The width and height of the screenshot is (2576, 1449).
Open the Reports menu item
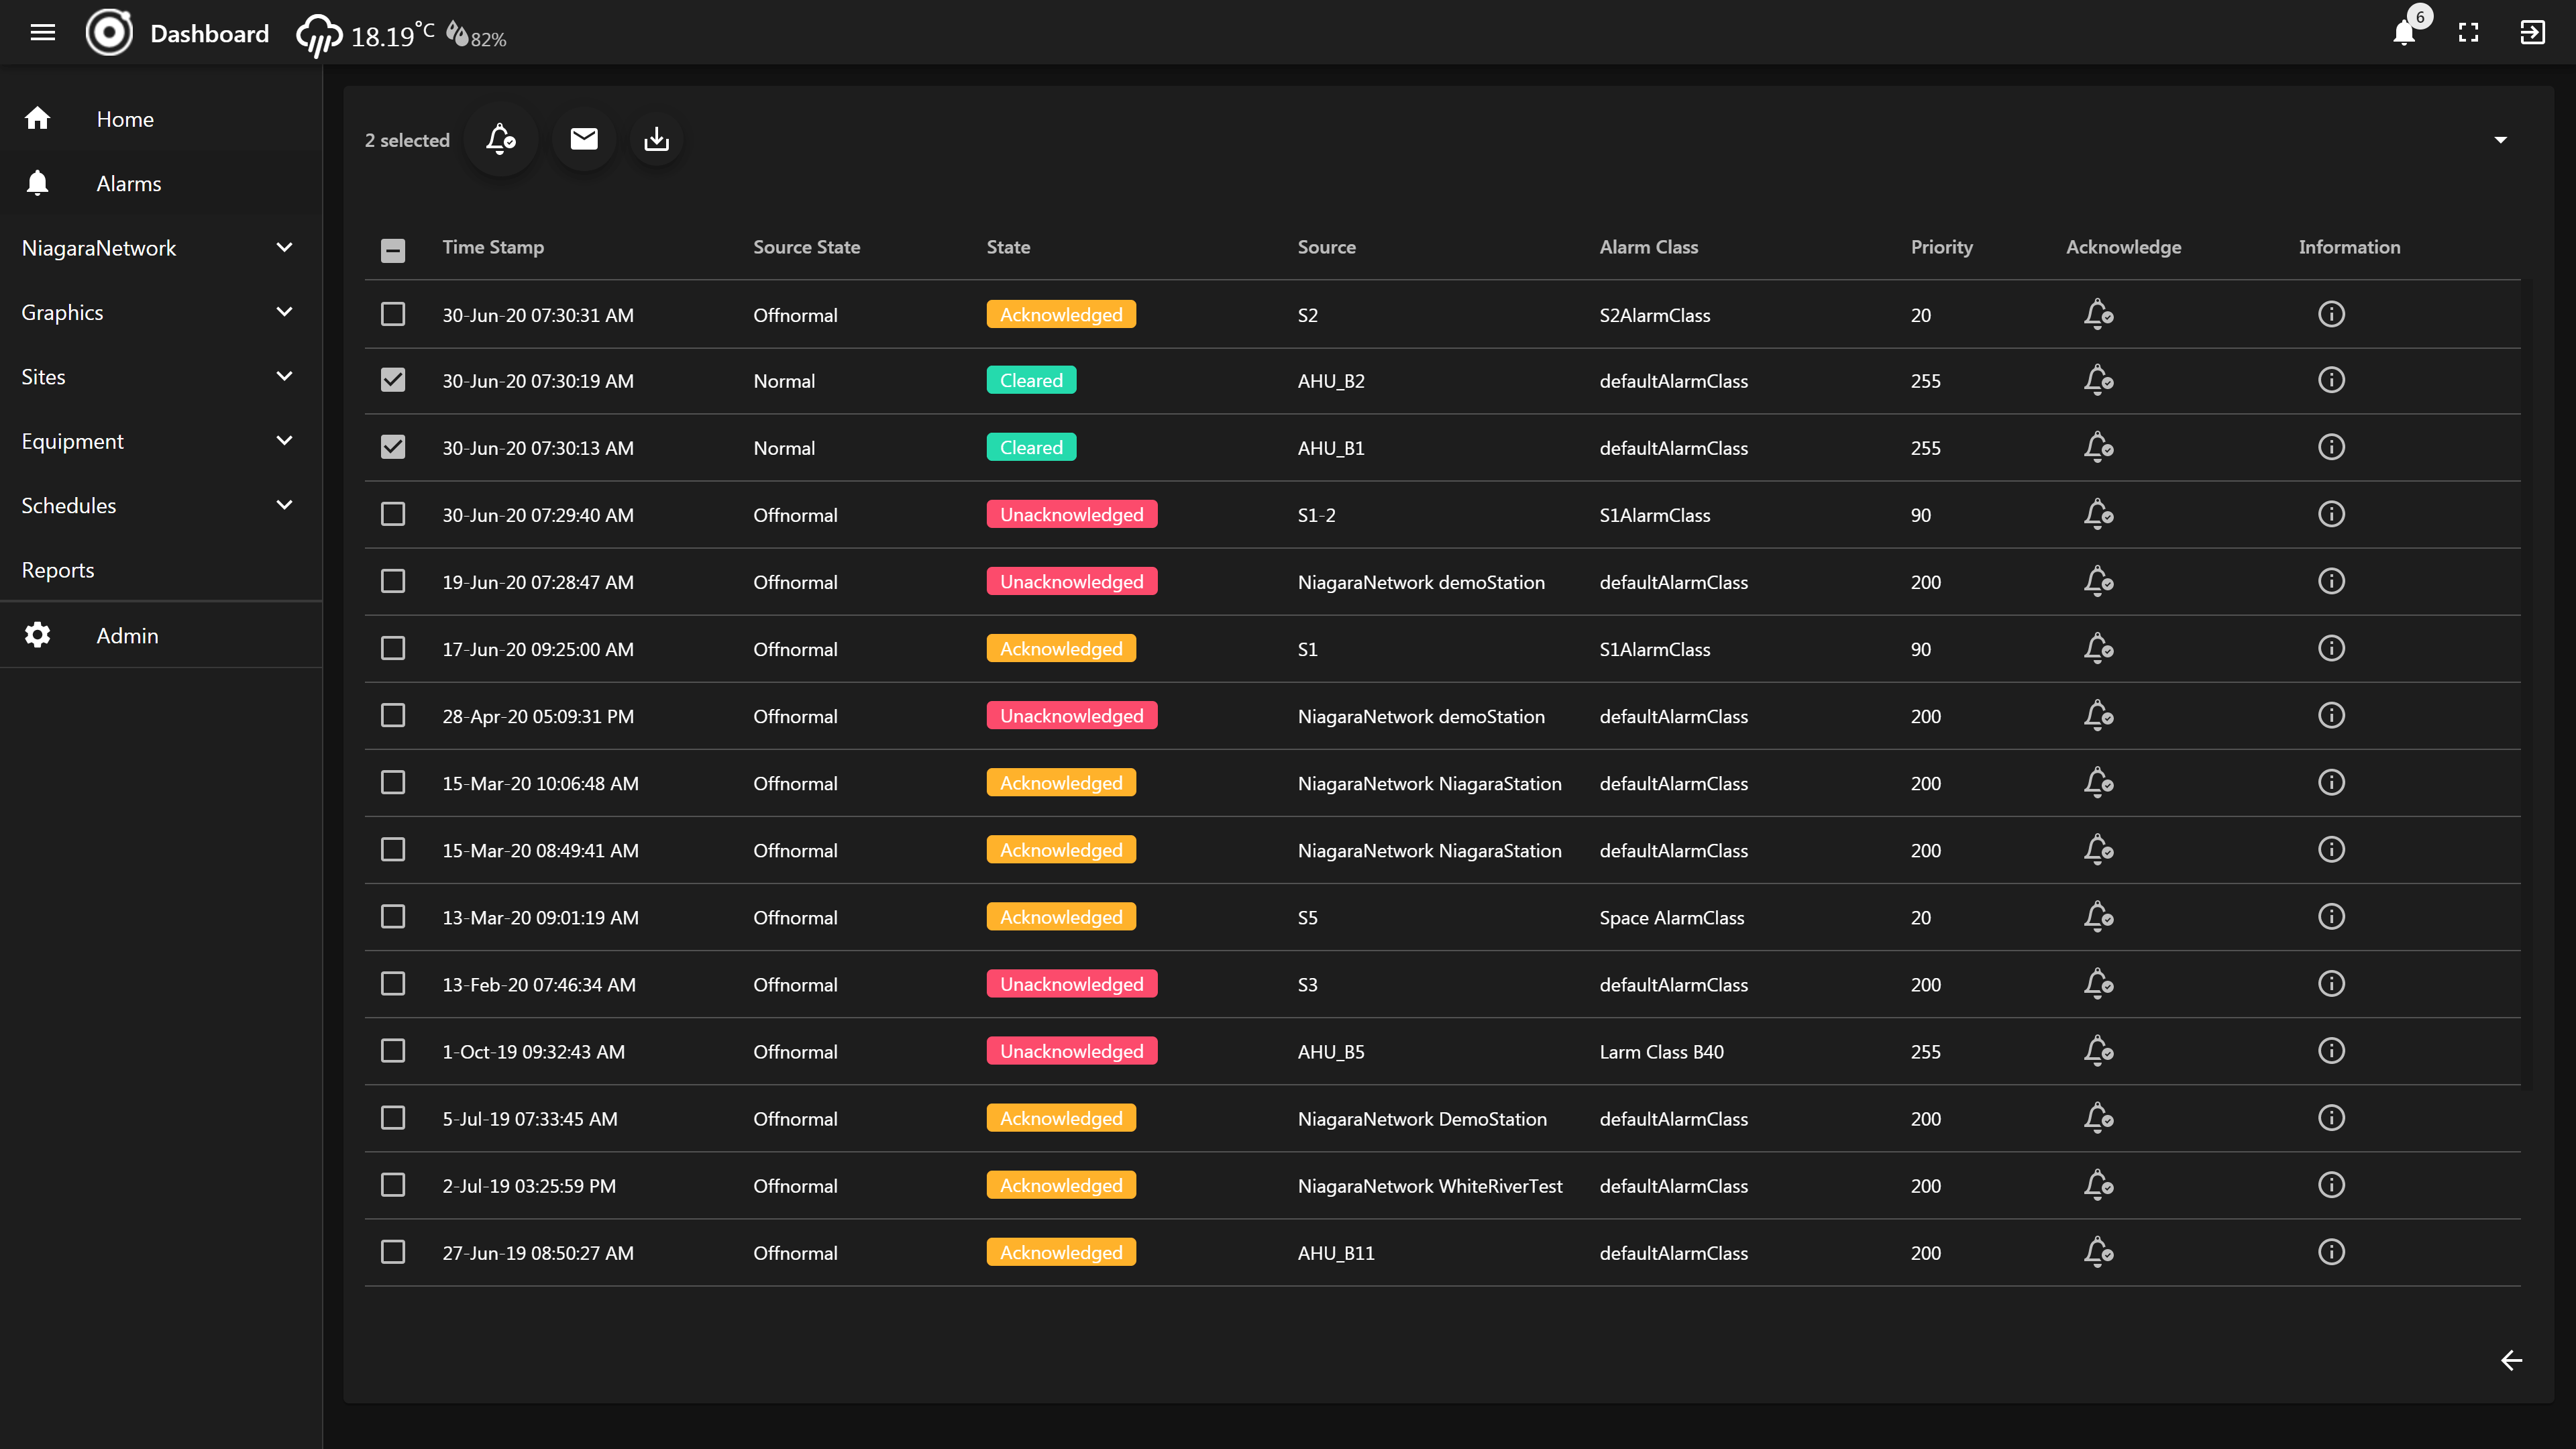pos(58,570)
